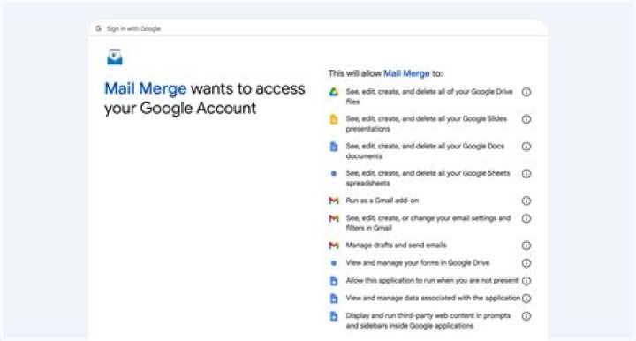Click the Gmail icon beside email settings and filters

click(333, 218)
